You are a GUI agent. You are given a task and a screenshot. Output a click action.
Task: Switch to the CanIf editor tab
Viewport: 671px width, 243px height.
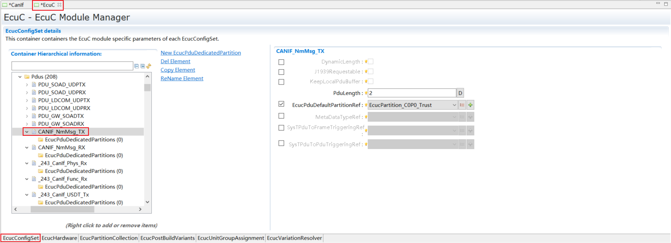16,5
